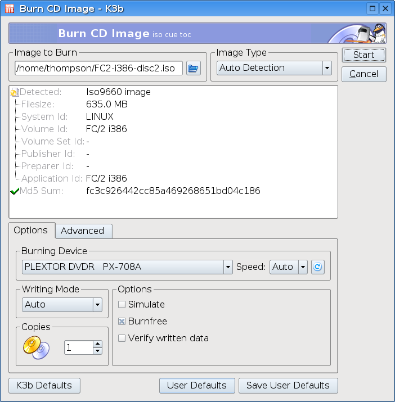Click the Start button
The image size is (395, 402).
click(x=363, y=55)
